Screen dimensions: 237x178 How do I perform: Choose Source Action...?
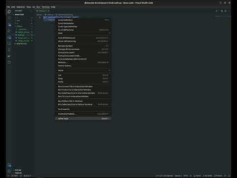pyautogui.click(x=83, y=66)
